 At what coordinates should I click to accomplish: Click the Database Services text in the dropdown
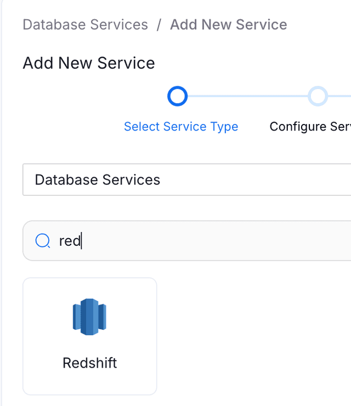(x=97, y=179)
